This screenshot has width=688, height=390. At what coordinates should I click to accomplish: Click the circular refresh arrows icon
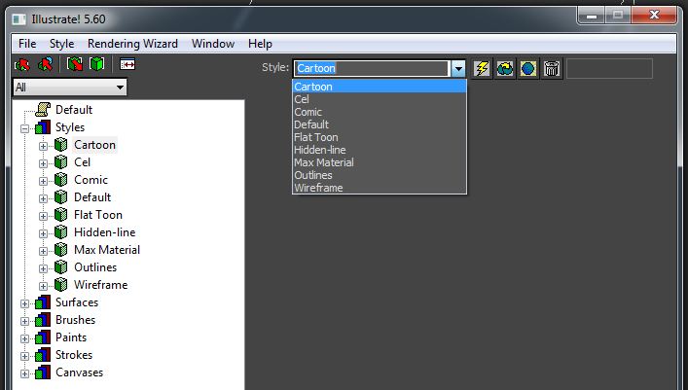[x=505, y=68]
